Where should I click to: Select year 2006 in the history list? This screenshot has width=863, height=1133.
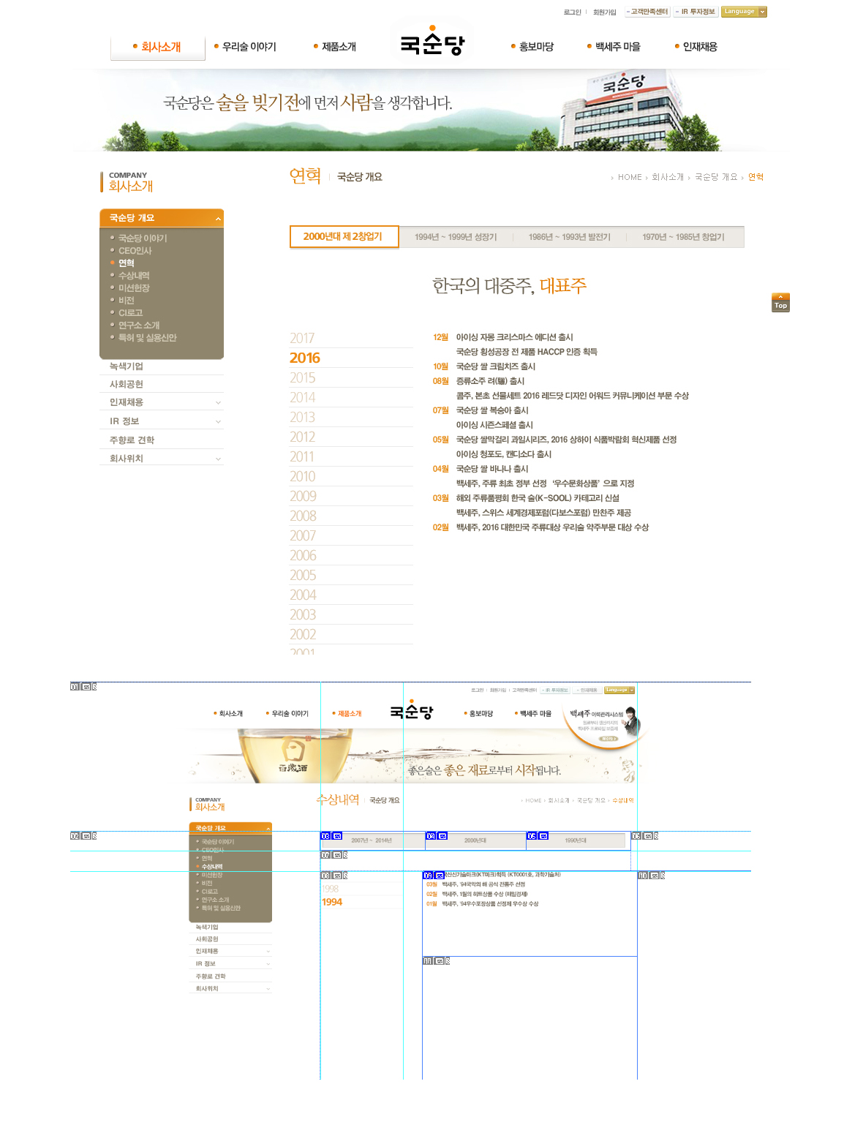tap(303, 556)
